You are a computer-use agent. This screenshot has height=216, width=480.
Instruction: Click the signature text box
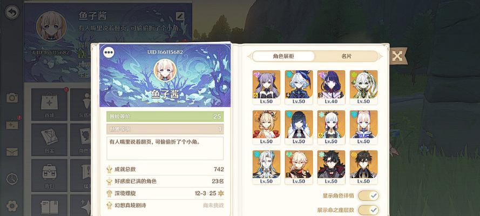[165, 148]
